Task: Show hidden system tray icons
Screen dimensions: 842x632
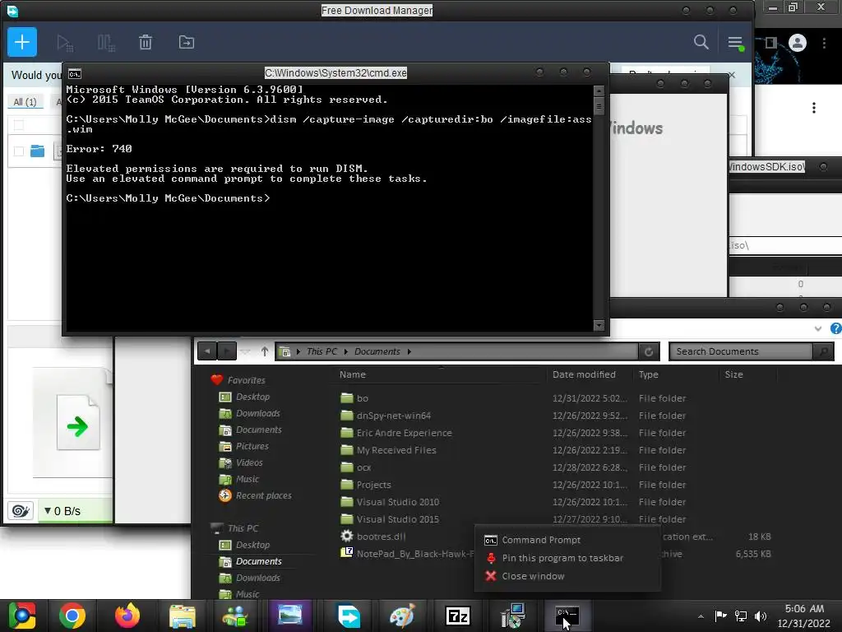Action: pyautogui.click(x=701, y=616)
